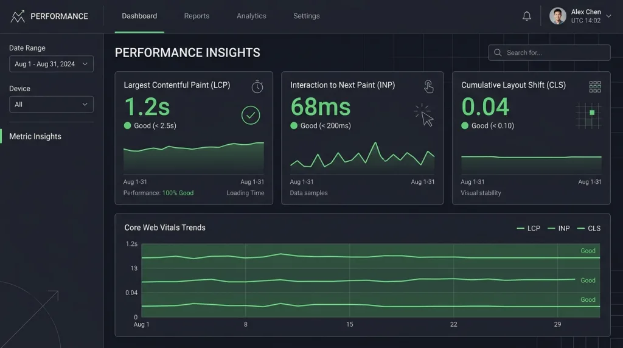The height and width of the screenshot is (348, 623).
Task: Toggle the CLS legend entry
Action: click(x=589, y=228)
